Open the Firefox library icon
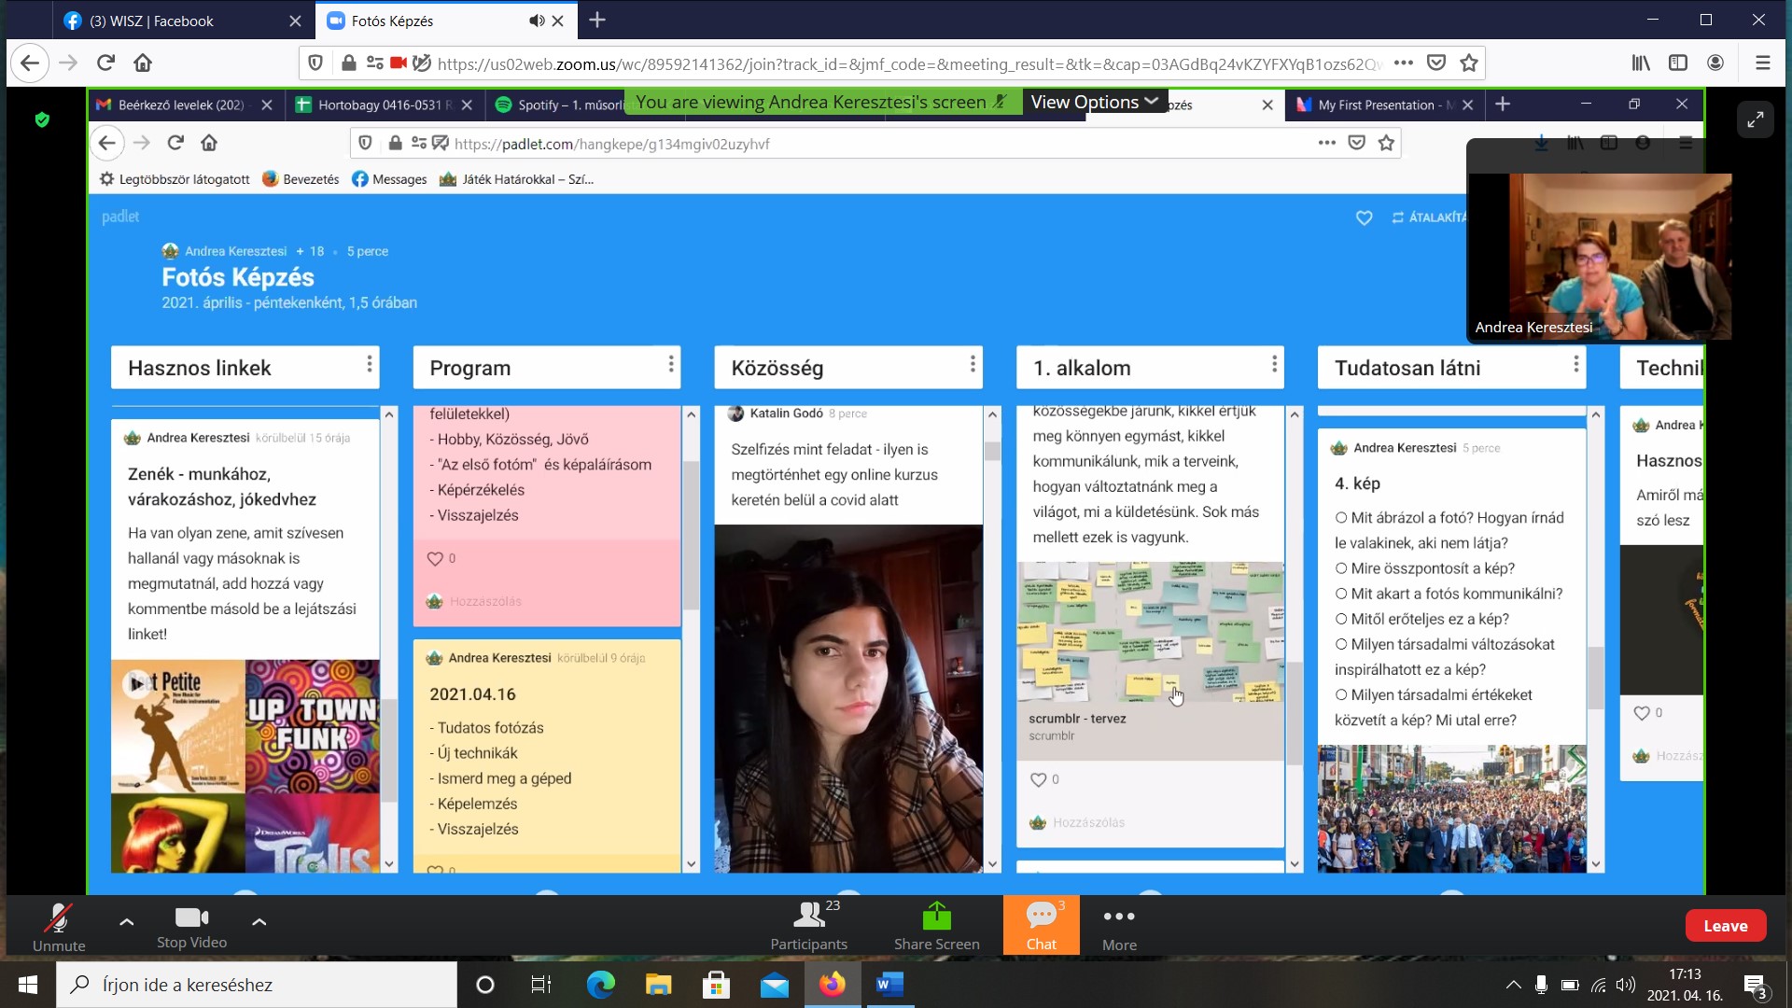The width and height of the screenshot is (1792, 1008). click(x=1641, y=63)
